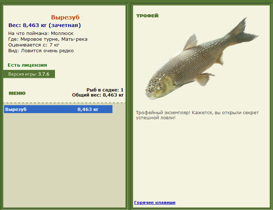The height and width of the screenshot is (210, 273).
Task: Click the Вид: Ловится очень редко line
Action: (41, 51)
